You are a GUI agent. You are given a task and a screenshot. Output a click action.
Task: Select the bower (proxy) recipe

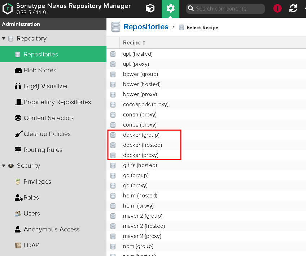206,94
